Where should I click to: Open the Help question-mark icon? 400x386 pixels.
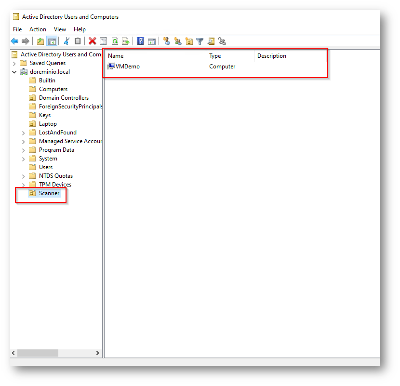(140, 41)
